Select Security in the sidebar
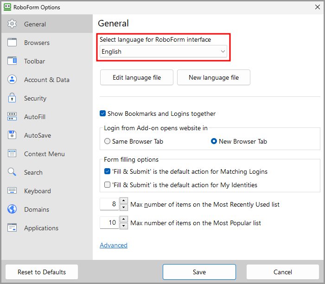The width and height of the screenshot is (325, 284). point(47,98)
